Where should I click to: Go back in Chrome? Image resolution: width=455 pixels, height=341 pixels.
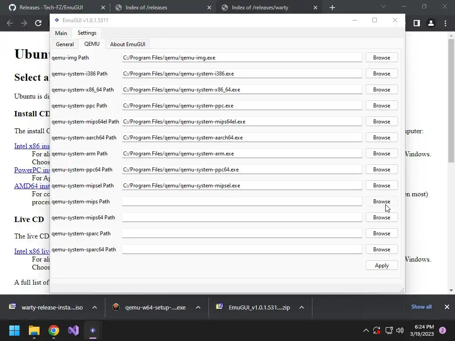[10, 23]
